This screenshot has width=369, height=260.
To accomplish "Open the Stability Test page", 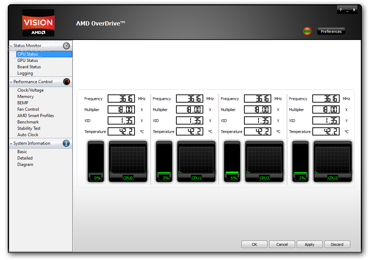I will [29, 128].
